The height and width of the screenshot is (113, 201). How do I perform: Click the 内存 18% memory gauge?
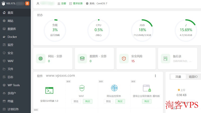pos(142,30)
